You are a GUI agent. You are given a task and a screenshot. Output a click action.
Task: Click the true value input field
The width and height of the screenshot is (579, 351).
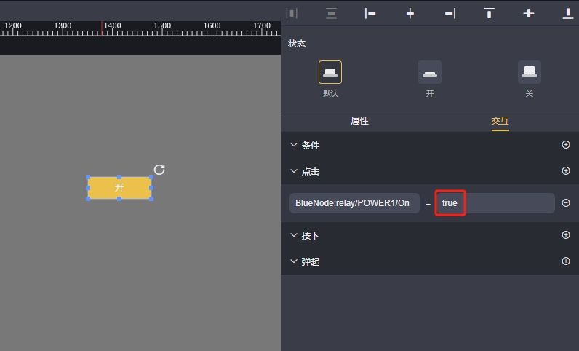point(495,203)
